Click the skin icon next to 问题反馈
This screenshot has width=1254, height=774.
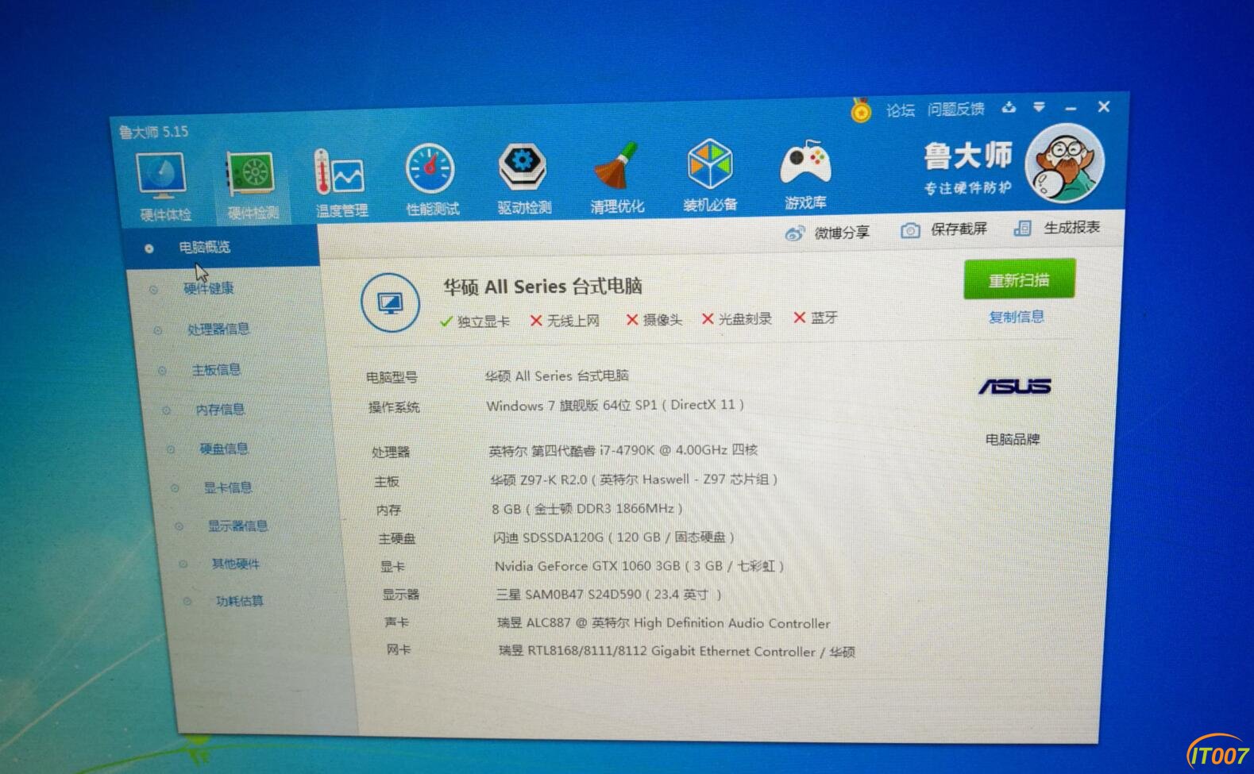[1009, 107]
